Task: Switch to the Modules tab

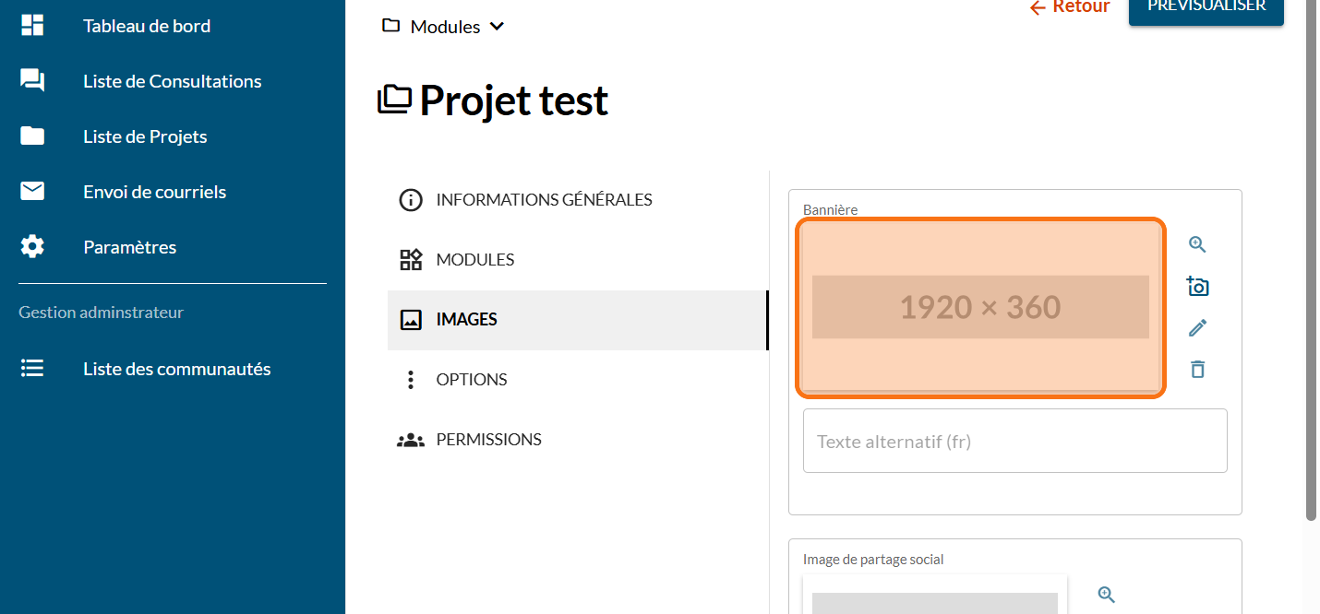Action: click(x=475, y=260)
